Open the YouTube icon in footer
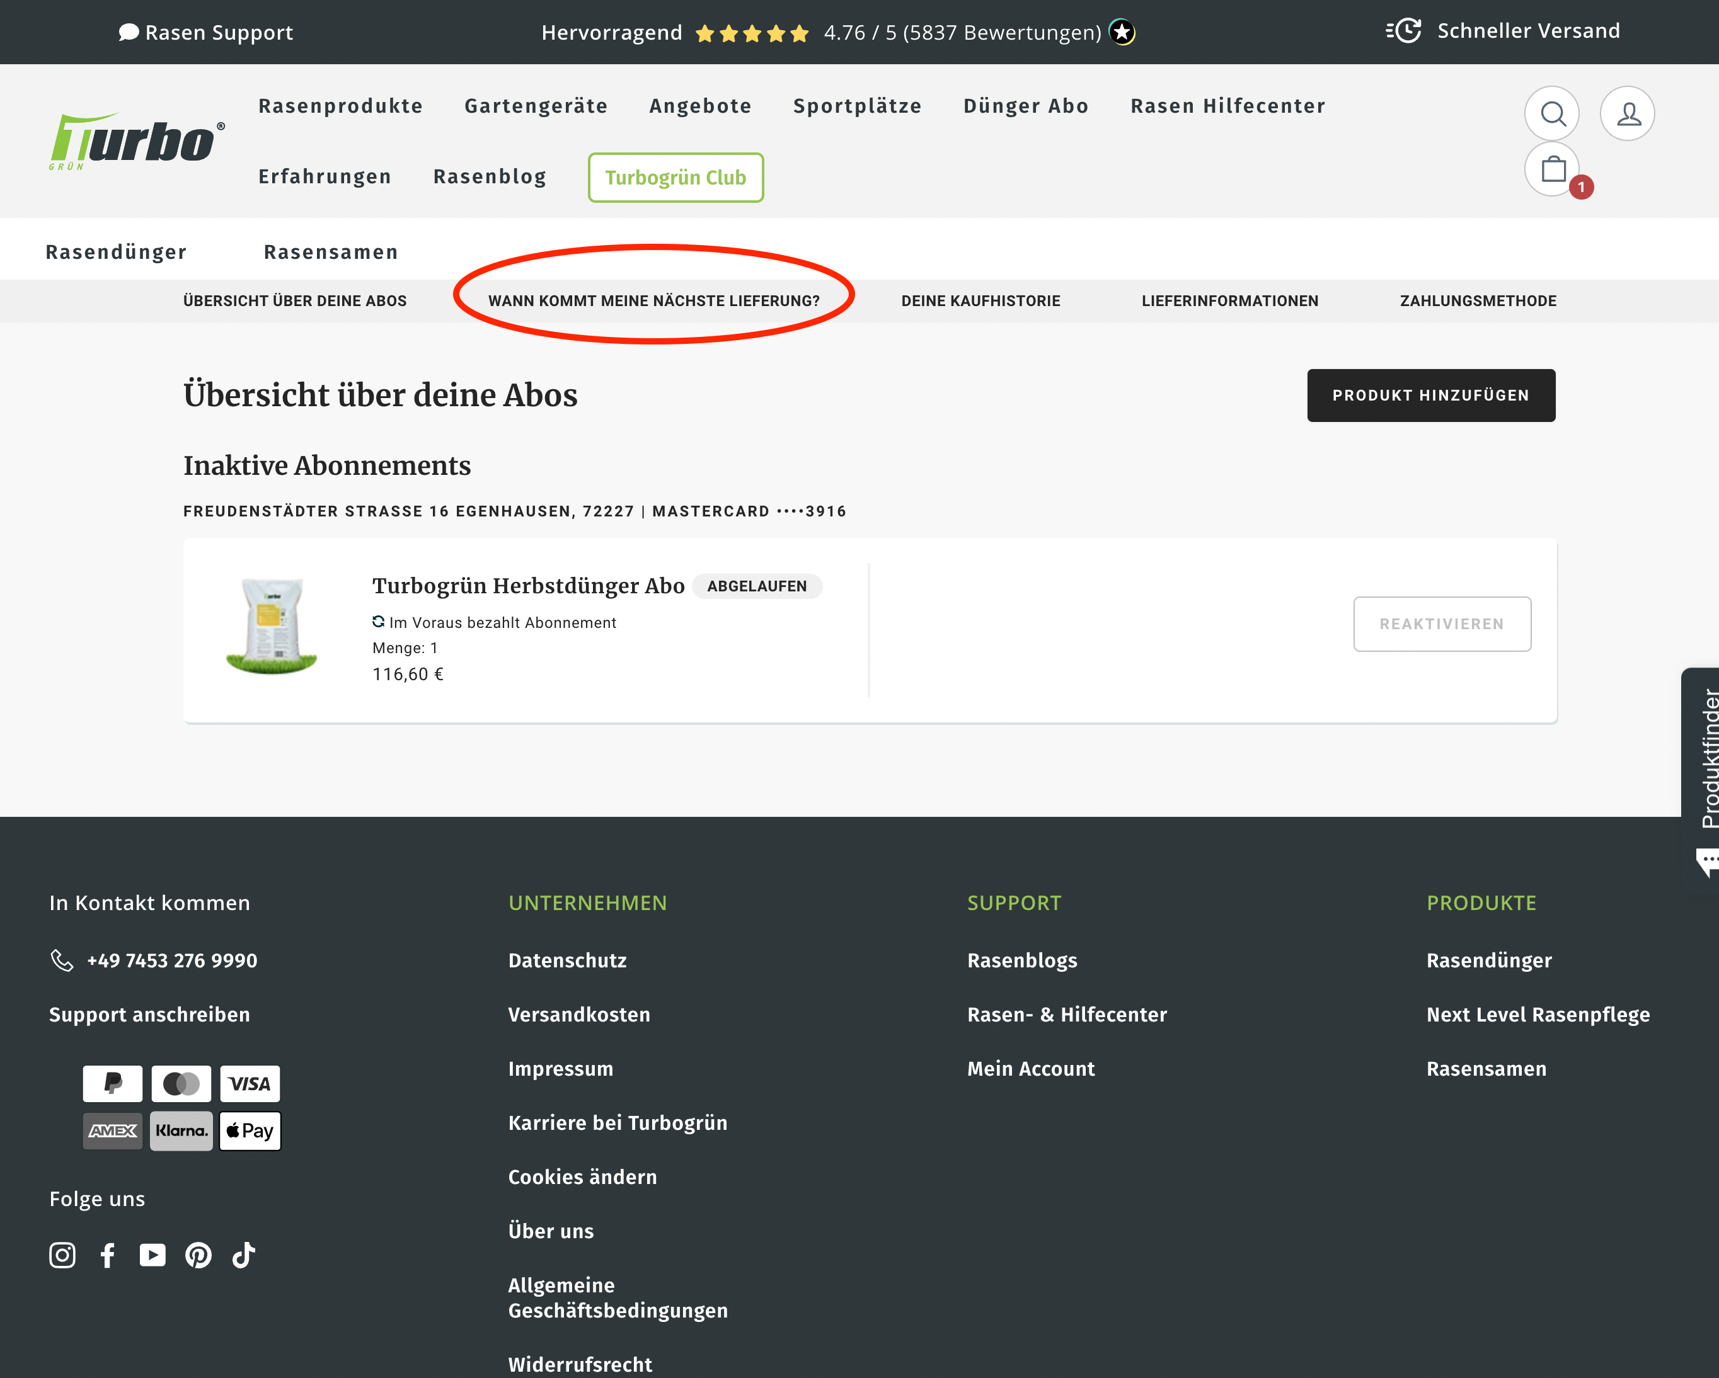Image resolution: width=1719 pixels, height=1378 pixels. tap(152, 1255)
